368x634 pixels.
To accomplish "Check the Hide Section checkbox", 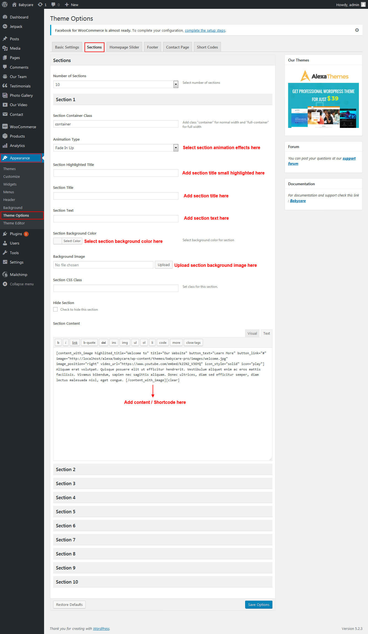I will coord(55,309).
